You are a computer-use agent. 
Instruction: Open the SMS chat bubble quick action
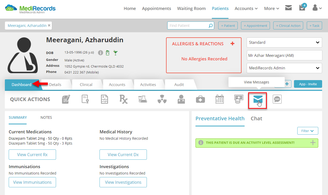277,99
